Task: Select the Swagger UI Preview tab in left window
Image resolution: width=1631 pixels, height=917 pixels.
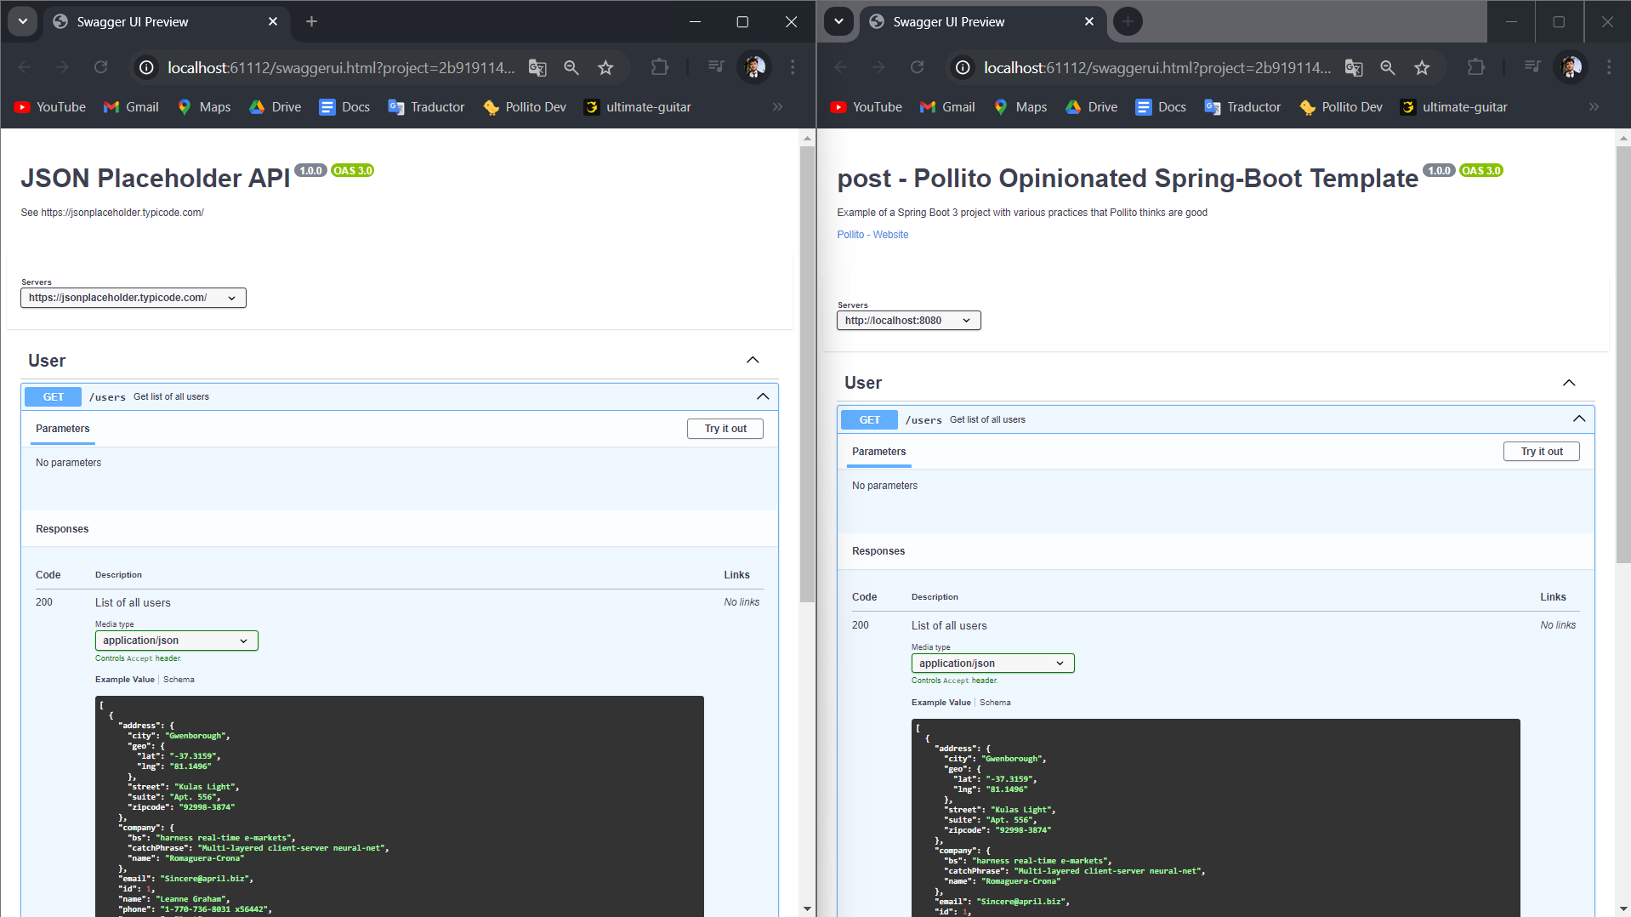Action: point(166,21)
